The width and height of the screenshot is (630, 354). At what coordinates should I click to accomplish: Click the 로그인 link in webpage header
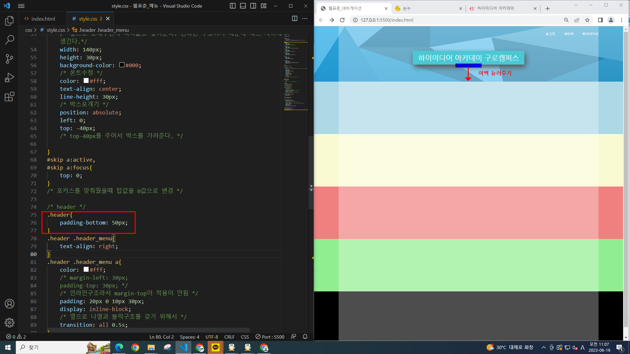550,34
